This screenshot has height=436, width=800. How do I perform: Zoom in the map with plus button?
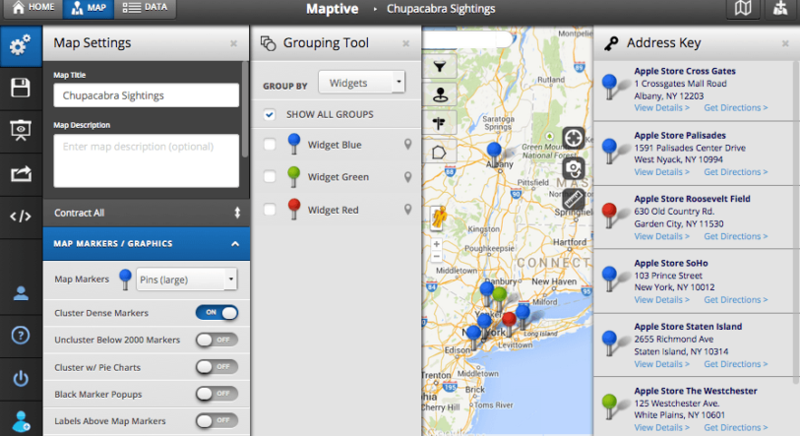pyautogui.click(x=436, y=244)
